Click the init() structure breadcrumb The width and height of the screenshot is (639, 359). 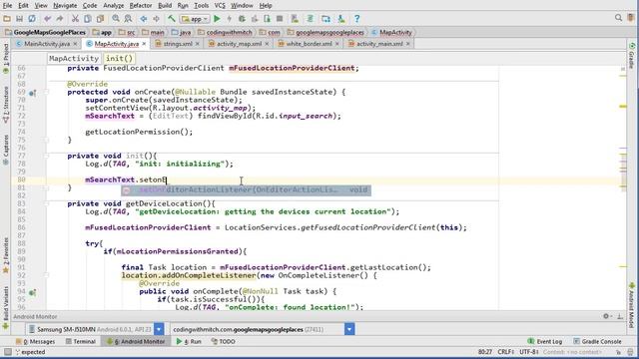[119, 59]
